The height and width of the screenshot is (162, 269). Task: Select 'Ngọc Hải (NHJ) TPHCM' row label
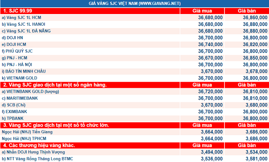coord(24,138)
